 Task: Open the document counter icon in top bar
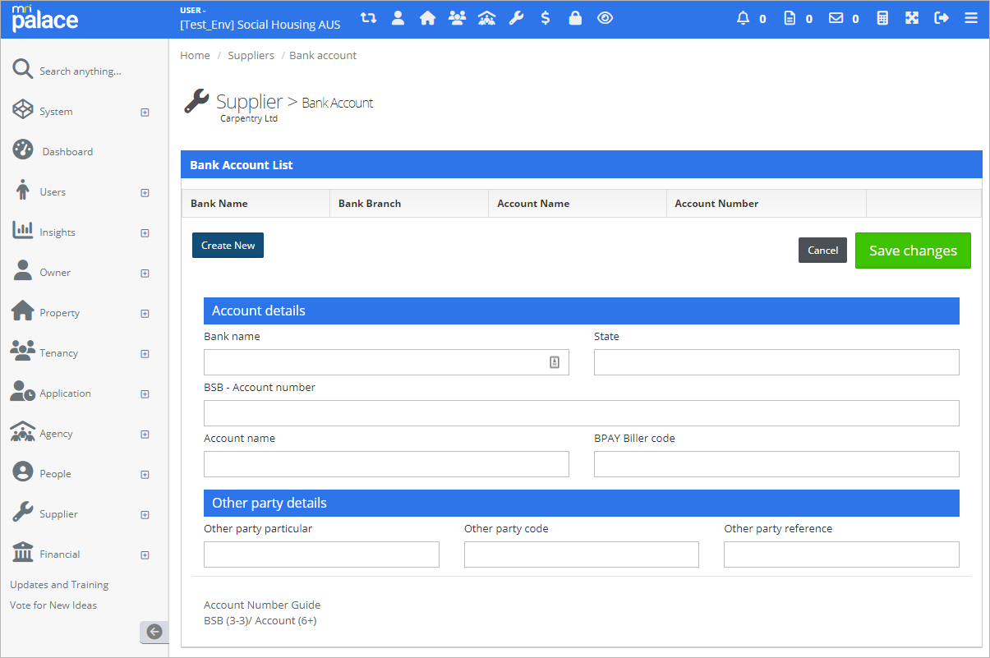point(790,18)
